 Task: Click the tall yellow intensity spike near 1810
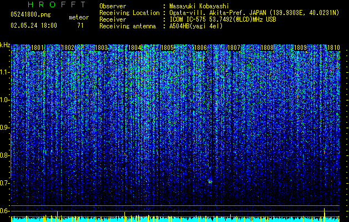324,215
